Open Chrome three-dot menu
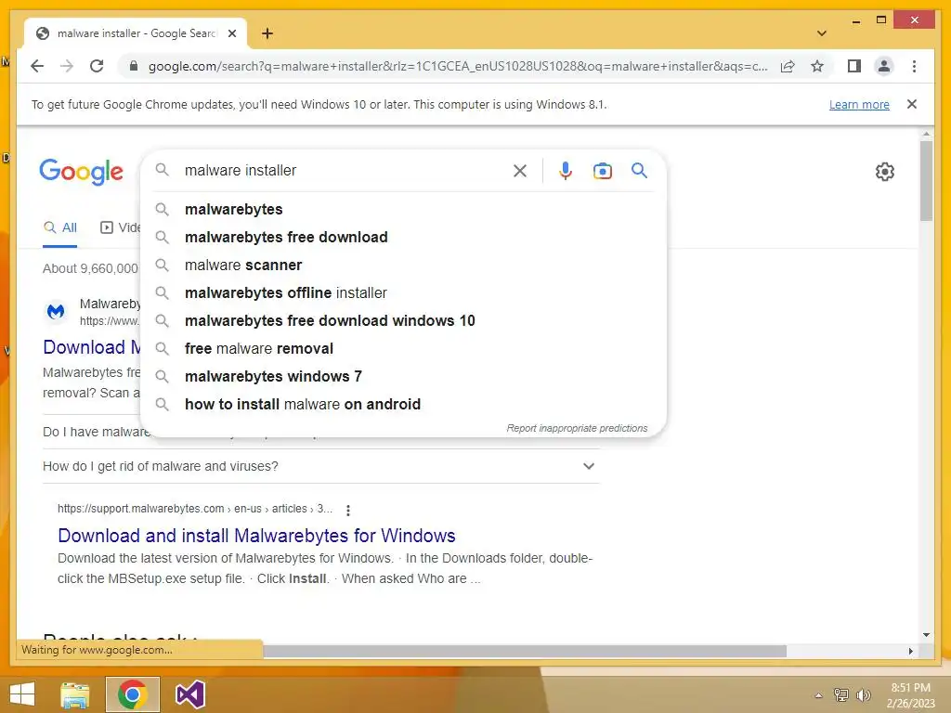This screenshot has width=951, height=713. [x=914, y=66]
